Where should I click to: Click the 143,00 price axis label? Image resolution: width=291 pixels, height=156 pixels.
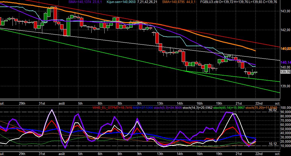tap(285, 11)
